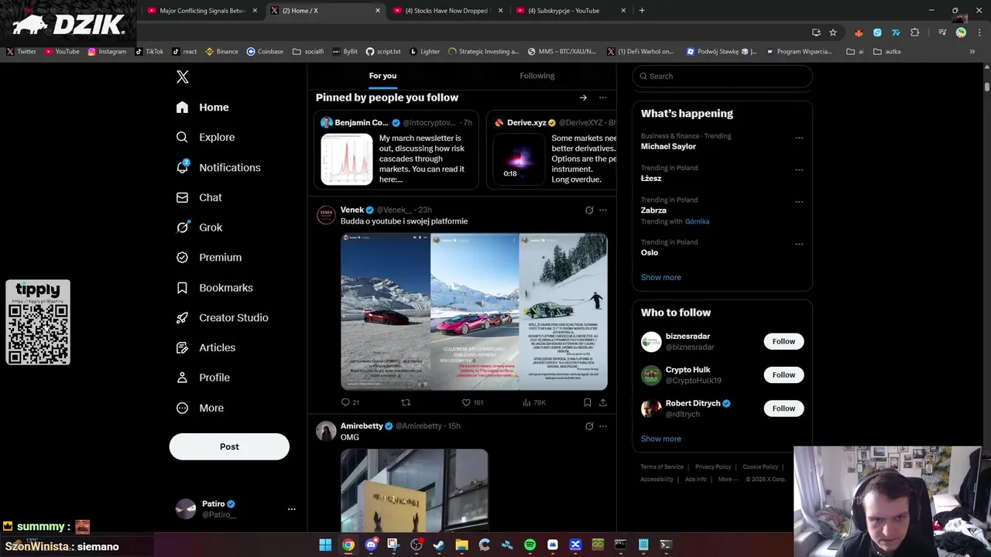Open the Binance bookmark

point(221,51)
